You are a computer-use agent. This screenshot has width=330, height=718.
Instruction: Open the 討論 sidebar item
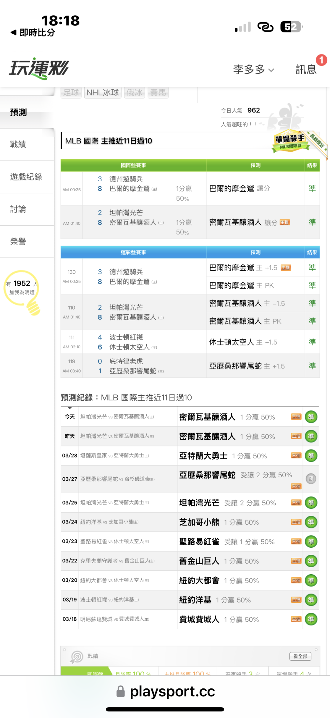tap(27, 209)
